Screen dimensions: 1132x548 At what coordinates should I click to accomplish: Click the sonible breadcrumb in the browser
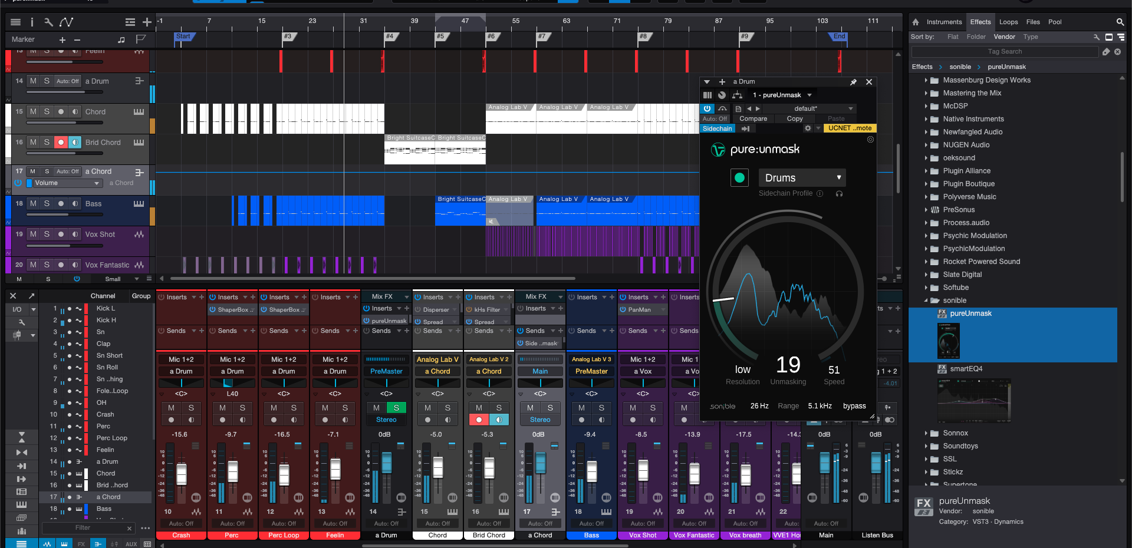[x=960, y=67]
